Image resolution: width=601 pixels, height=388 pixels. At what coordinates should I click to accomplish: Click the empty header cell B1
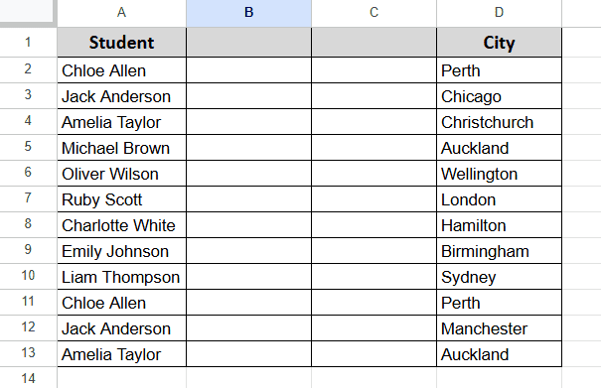(248, 42)
